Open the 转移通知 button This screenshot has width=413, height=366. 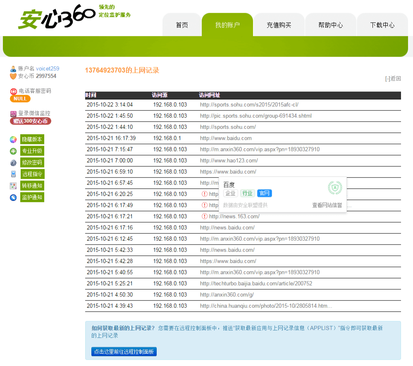pos(32,186)
